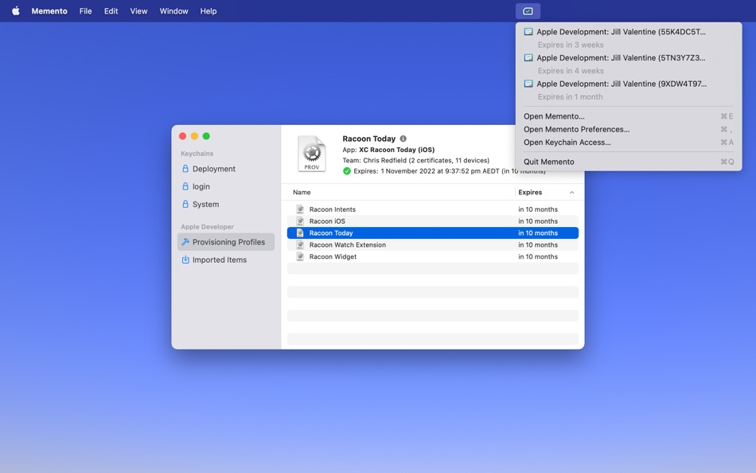Select Provisioning Profiles in the sidebar

click(226, 242)
